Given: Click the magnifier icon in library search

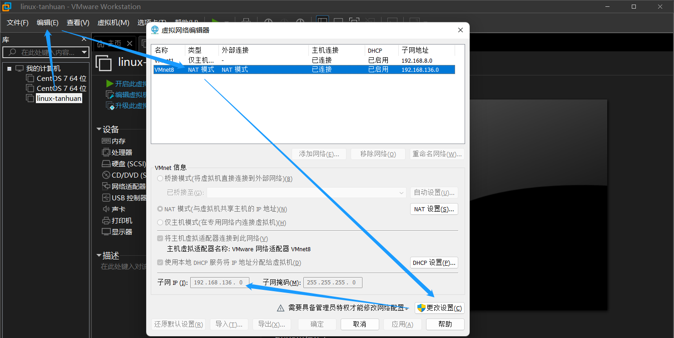Looking at the screenshot, I should click(x=12, y=52).
